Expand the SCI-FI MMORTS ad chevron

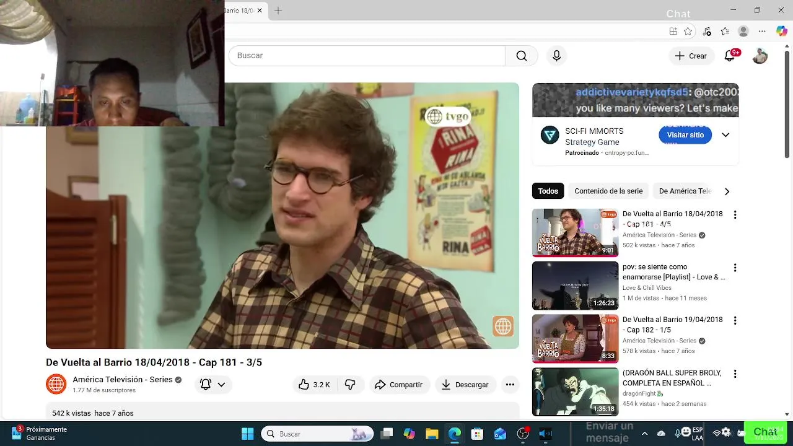pyautogui.click(x=725, y=135)
